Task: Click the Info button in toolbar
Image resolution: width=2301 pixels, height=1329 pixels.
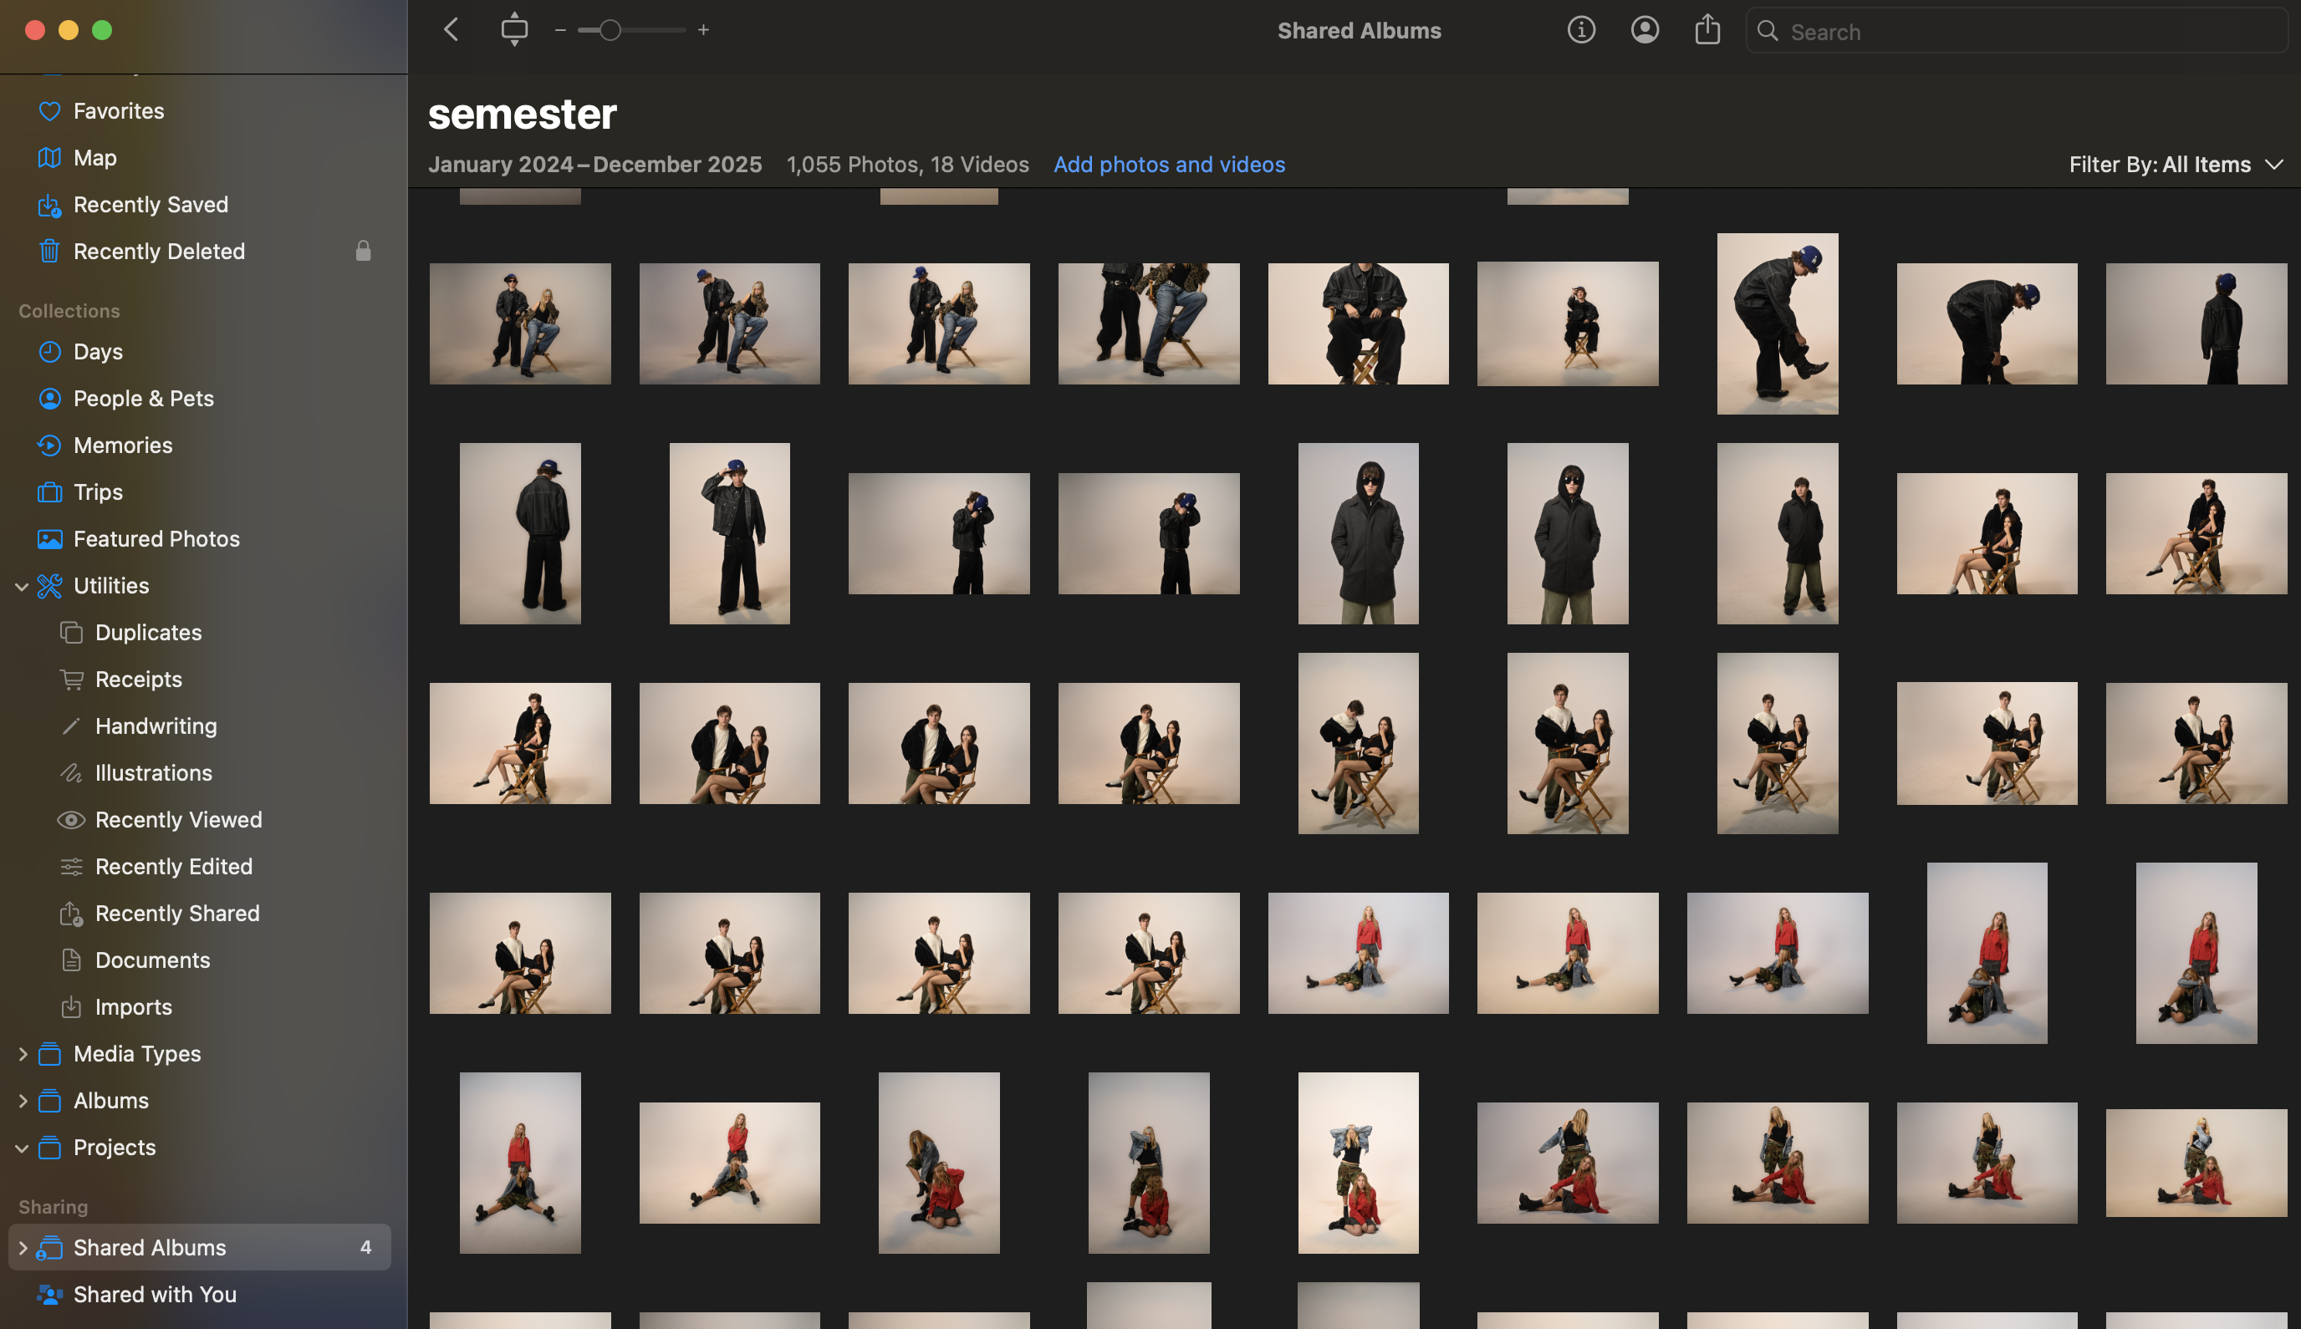Action: coord(1580,31)
